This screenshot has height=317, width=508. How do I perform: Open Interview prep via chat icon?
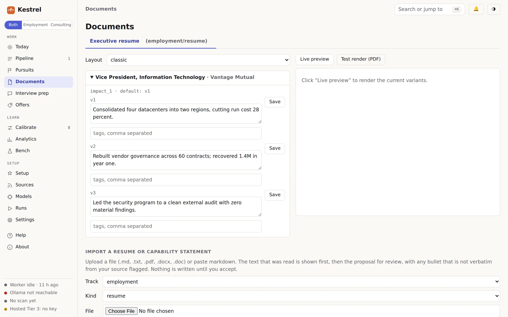(x=10, y=94)
